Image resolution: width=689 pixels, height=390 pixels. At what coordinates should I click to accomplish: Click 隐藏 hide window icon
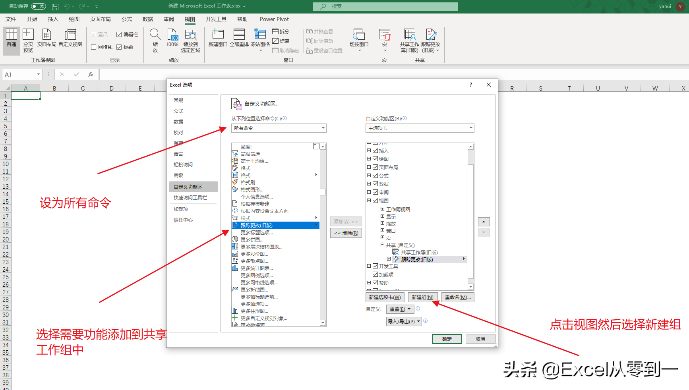point(281,41)
